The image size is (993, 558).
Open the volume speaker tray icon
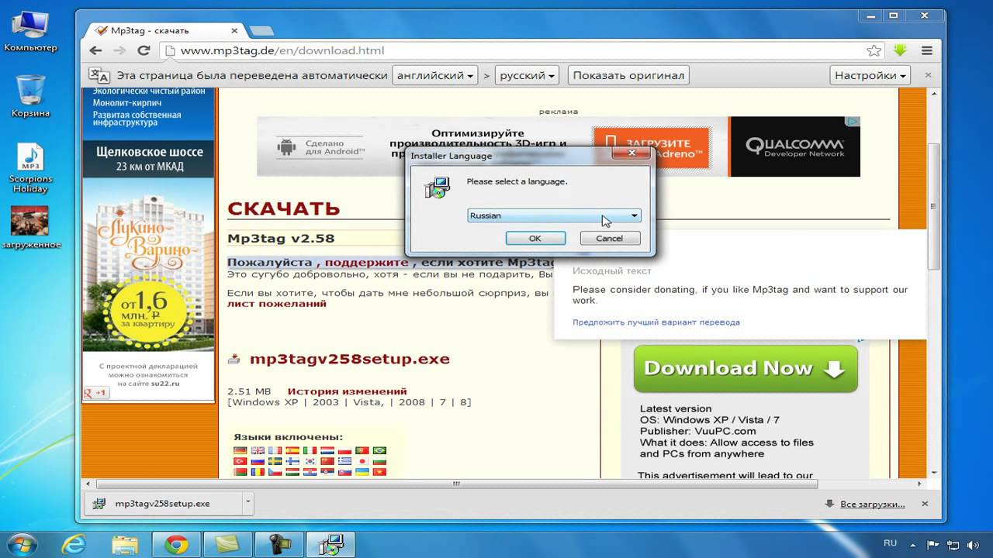click(x=972, y=545)
